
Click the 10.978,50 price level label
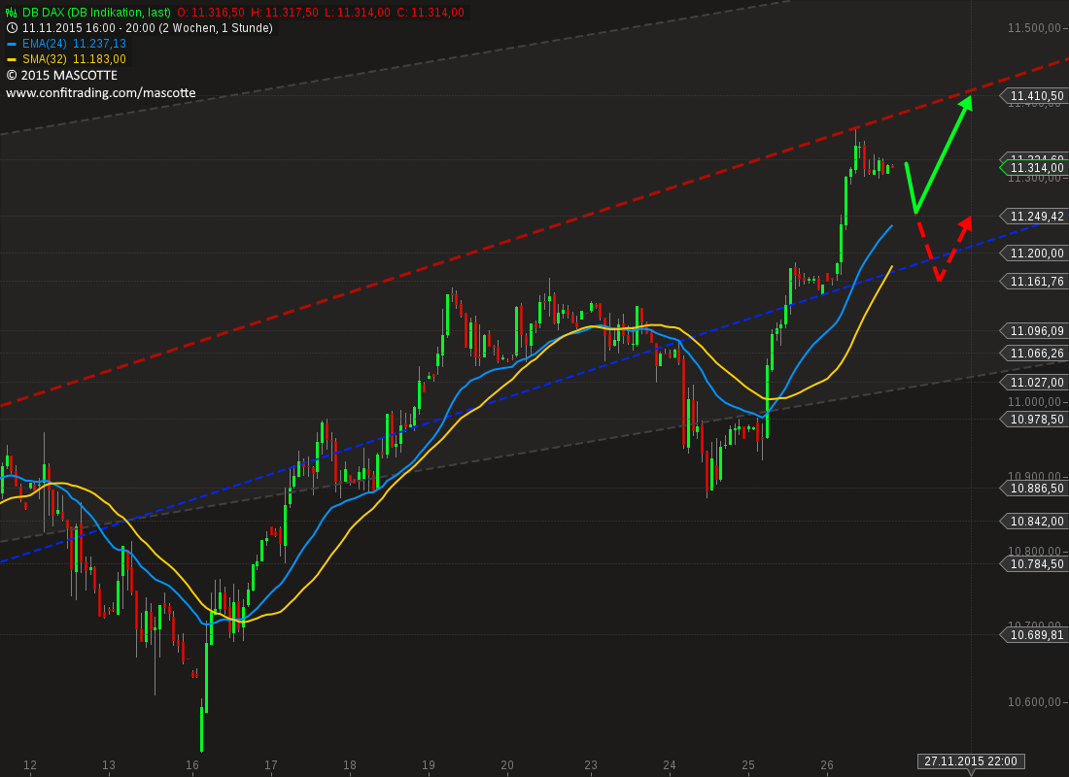1035,420
